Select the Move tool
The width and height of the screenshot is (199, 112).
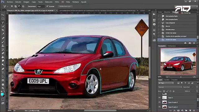3,15
